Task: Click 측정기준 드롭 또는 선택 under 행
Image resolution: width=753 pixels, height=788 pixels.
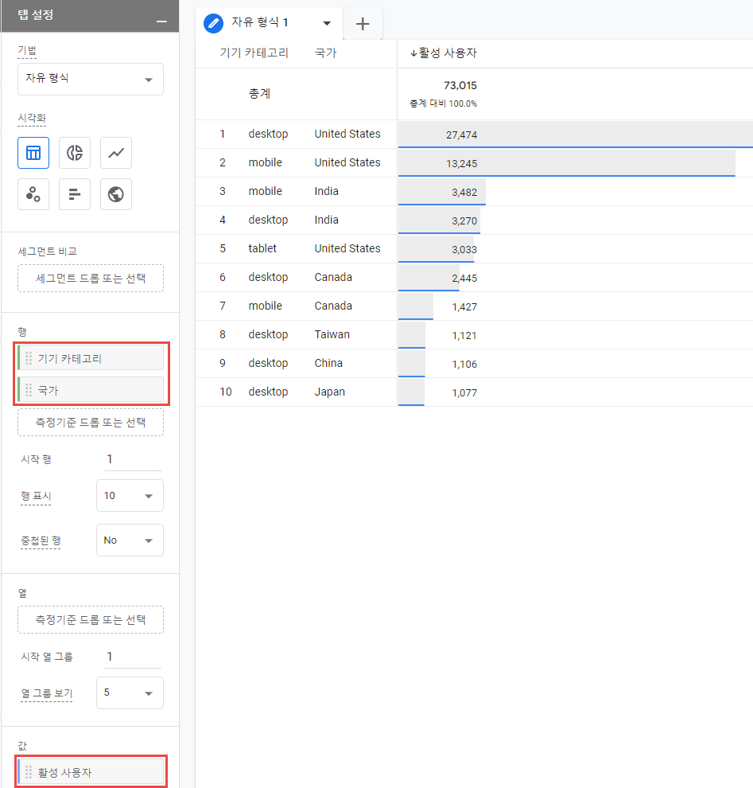Action: coord(90,422)
